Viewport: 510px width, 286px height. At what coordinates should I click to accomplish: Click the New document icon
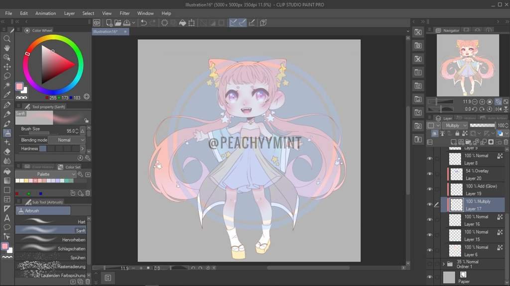(x=109, y=23)
